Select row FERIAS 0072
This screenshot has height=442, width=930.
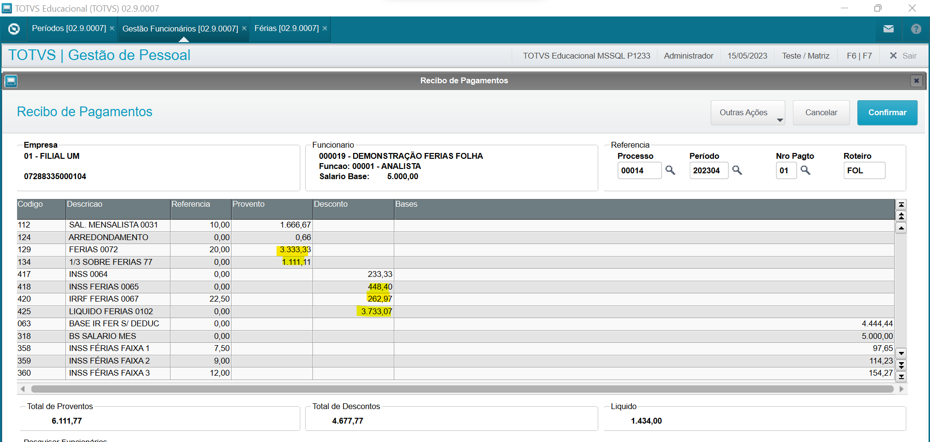point(455,250)
